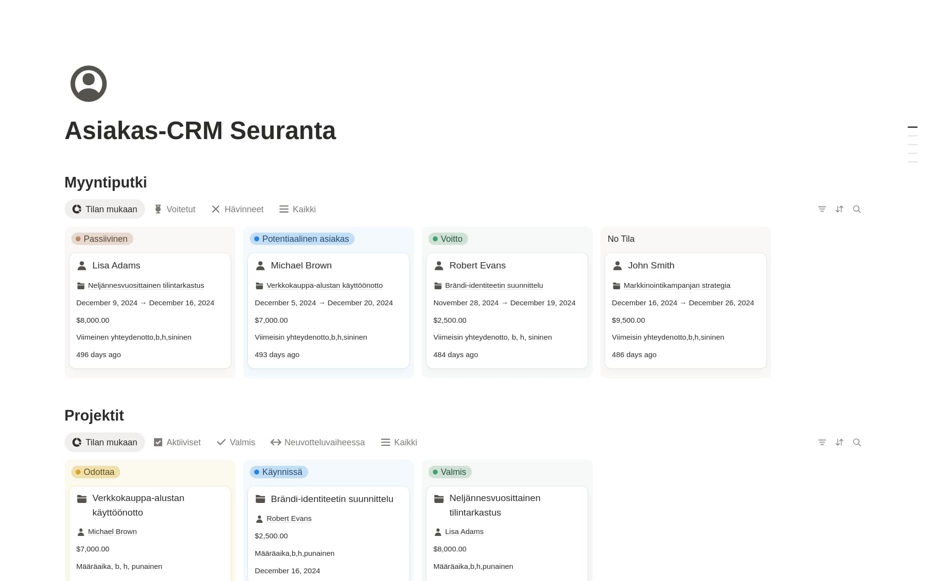Select Tilan mukaan tab in Myyntiputki
Viewport: 930px width, 581px height.
[105, 209]
